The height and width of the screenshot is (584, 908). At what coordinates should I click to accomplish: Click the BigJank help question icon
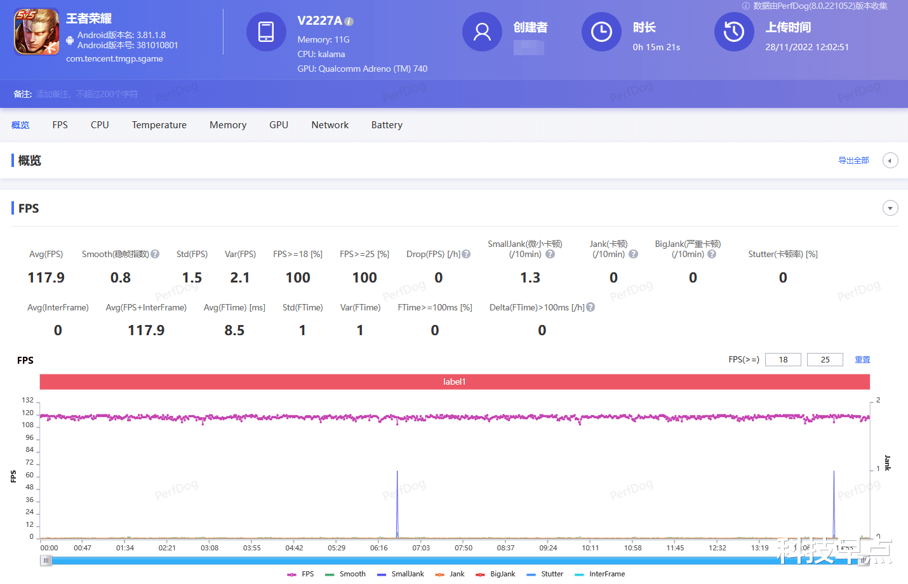[712, 254]
